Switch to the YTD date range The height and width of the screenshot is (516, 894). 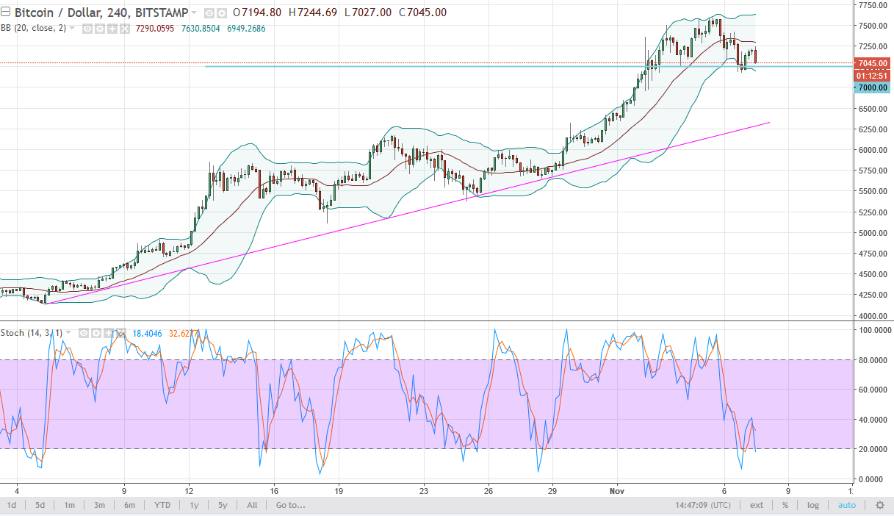[164, 505]
